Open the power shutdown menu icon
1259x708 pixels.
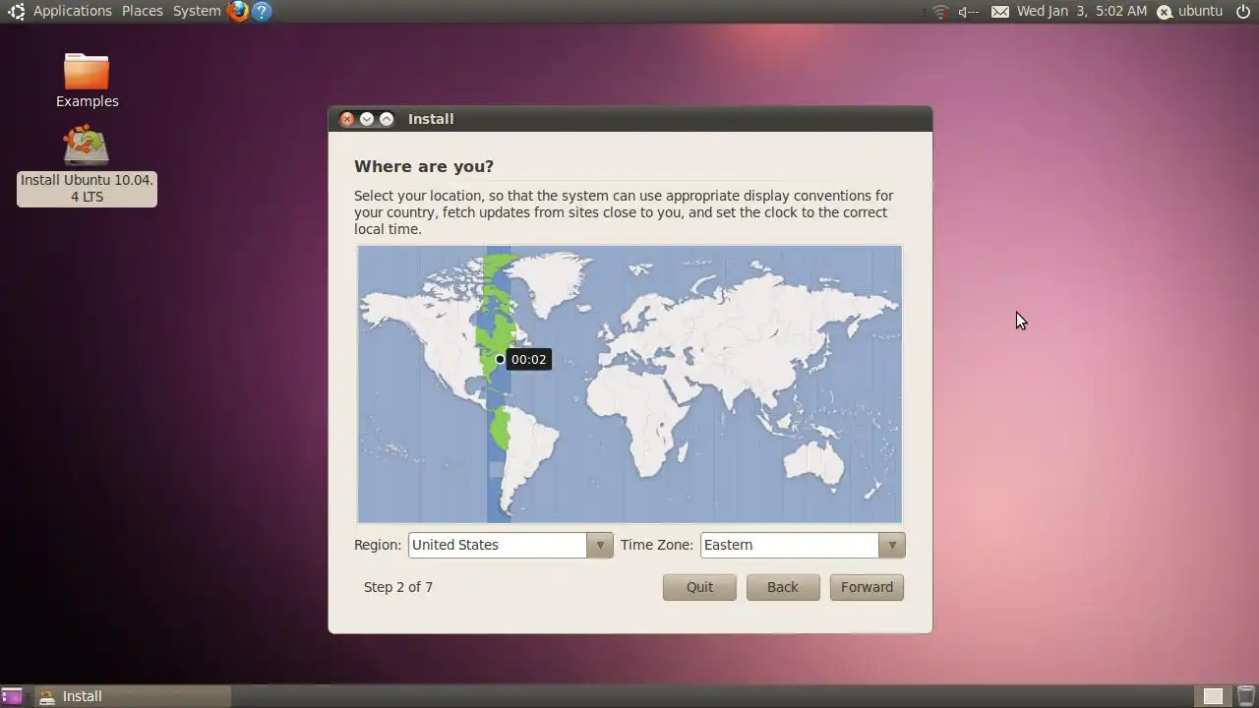1243,11
